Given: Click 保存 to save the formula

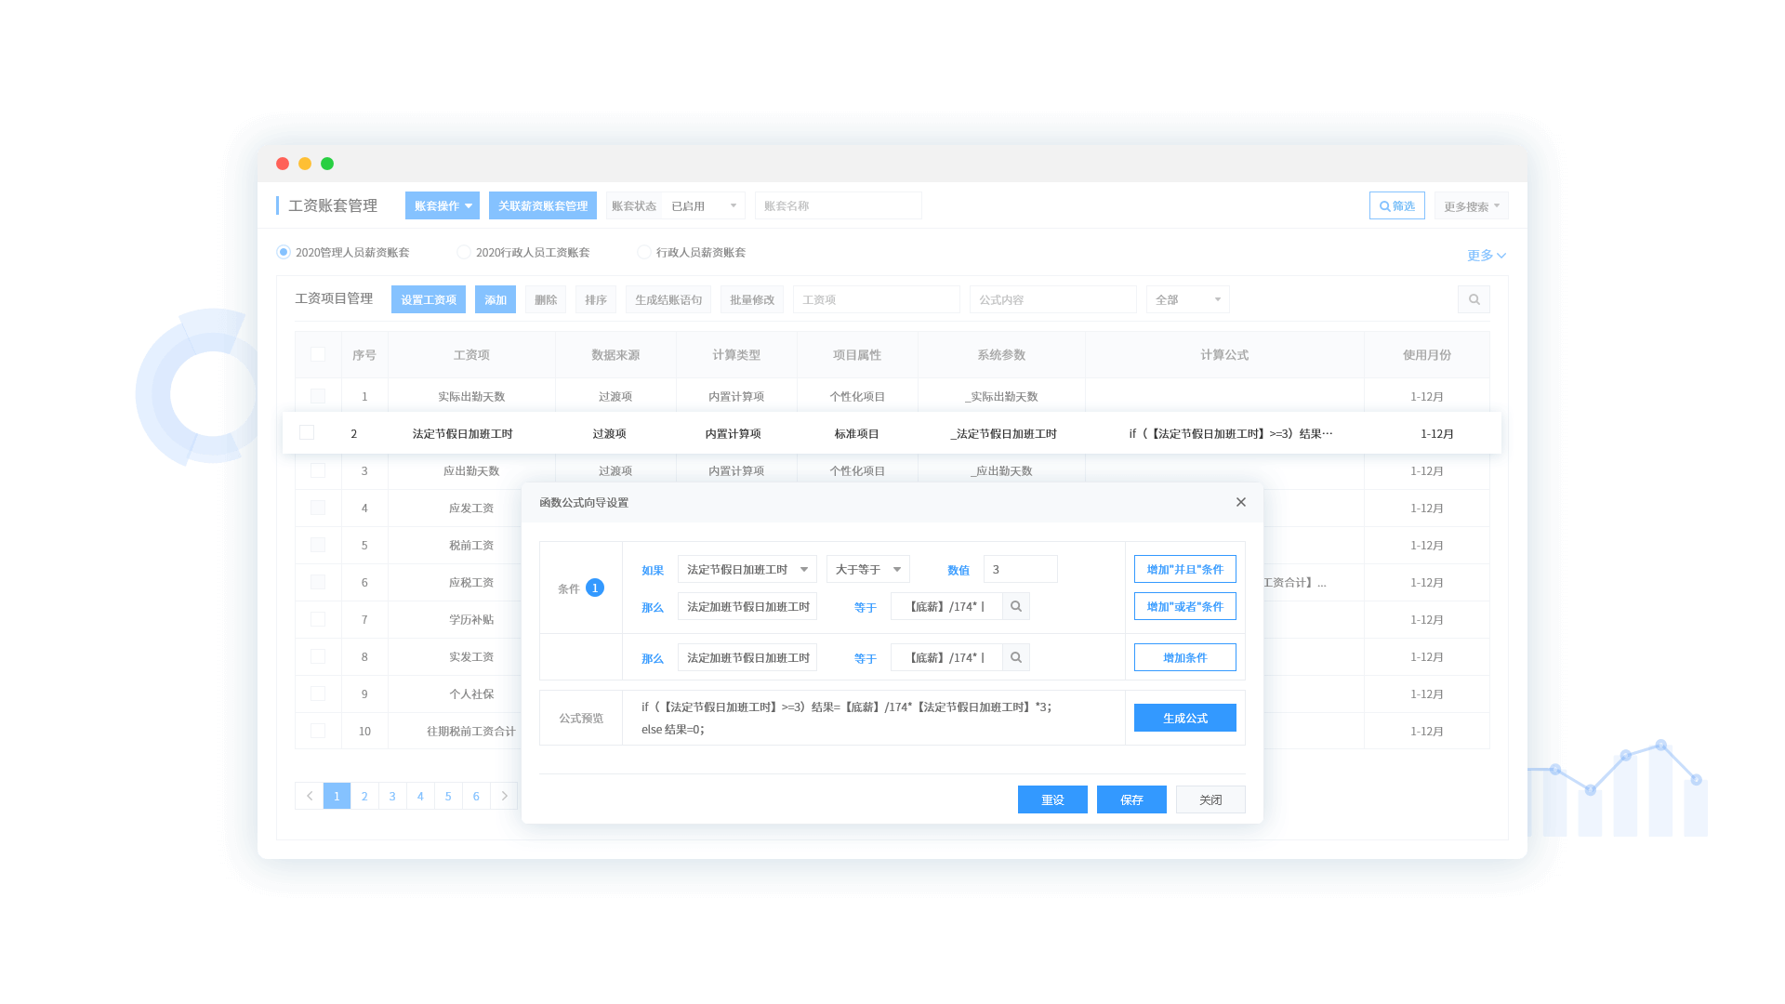Looking at the screenshot, I should [x=1131, y=799].
